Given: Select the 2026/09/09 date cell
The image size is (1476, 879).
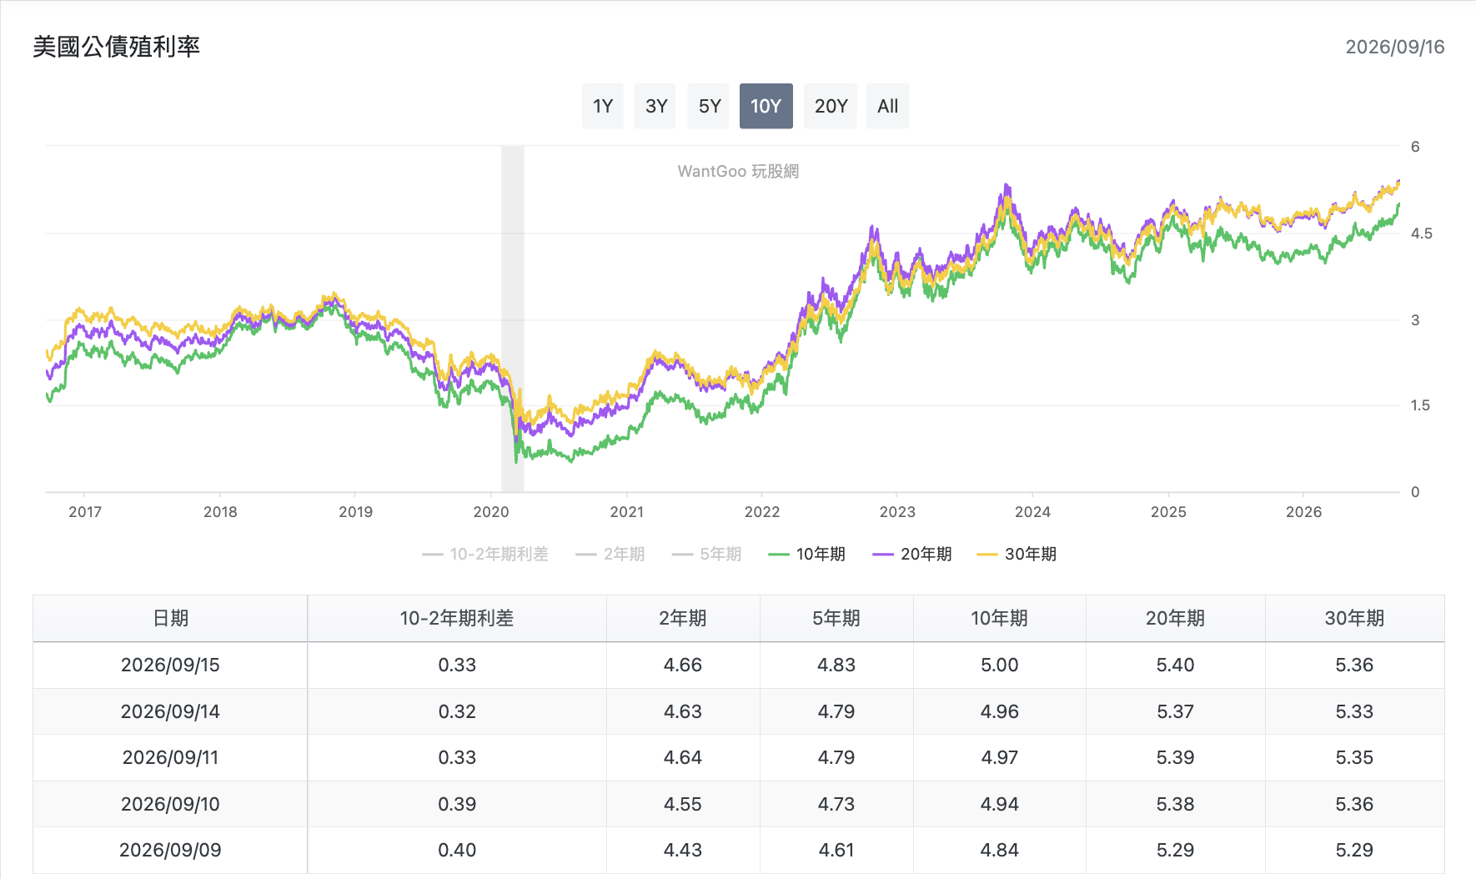Looking at the screenshot, I should [x=170, y=850].
